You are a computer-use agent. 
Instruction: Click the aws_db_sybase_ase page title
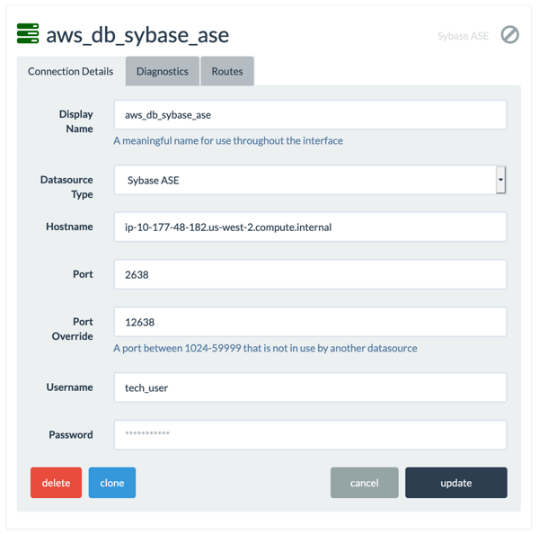tap(137, 35)
